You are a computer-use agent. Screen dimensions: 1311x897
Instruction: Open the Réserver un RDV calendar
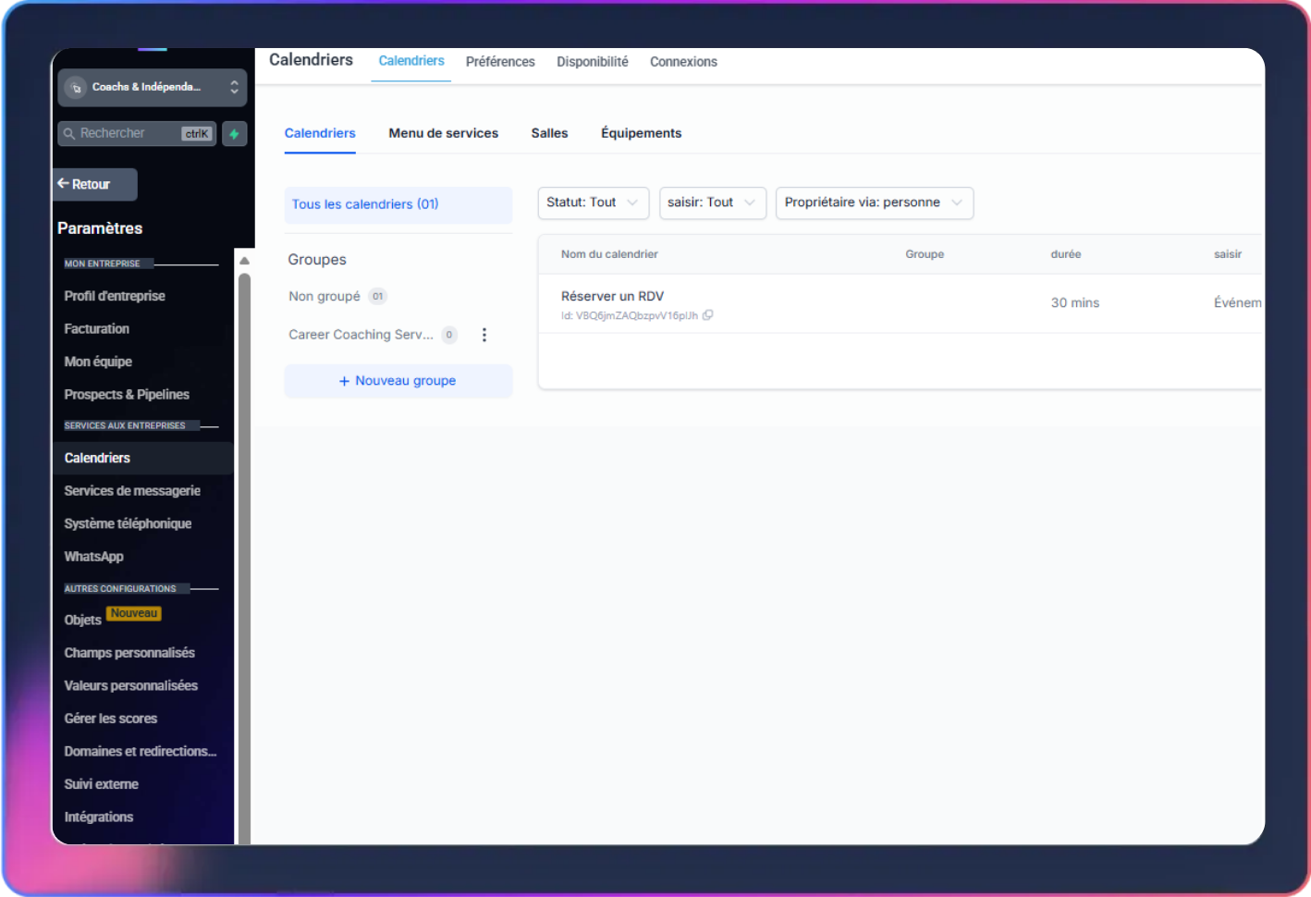[x=612, y=296]
